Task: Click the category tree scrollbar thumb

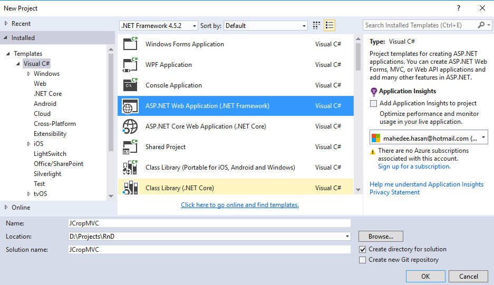Action: pyautogui.click(x=111, y=102)
